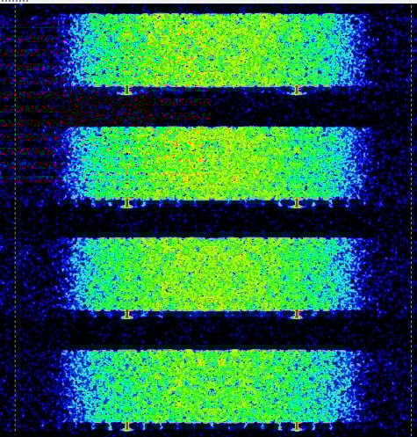Viewport: 417px width, 437px height.
Task: Click the left yellow marker under the bottom band
Action: point(126,426)
